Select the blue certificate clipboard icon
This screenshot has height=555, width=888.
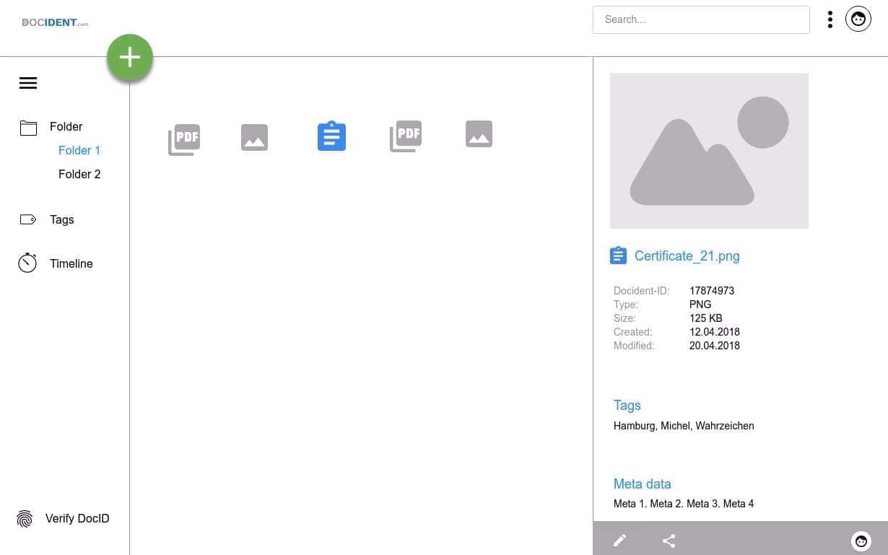tap(331, 136)
